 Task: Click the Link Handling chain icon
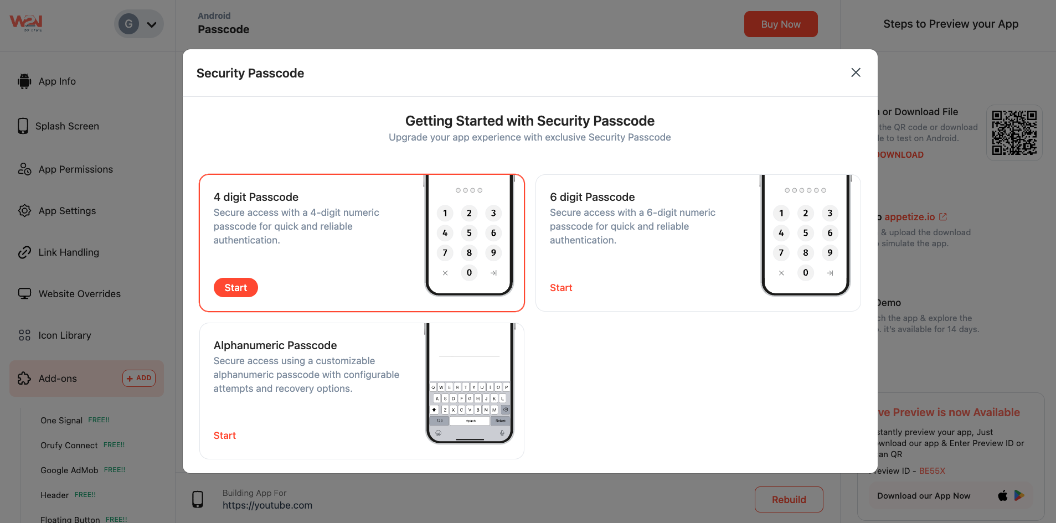click(x=24, y=252)
